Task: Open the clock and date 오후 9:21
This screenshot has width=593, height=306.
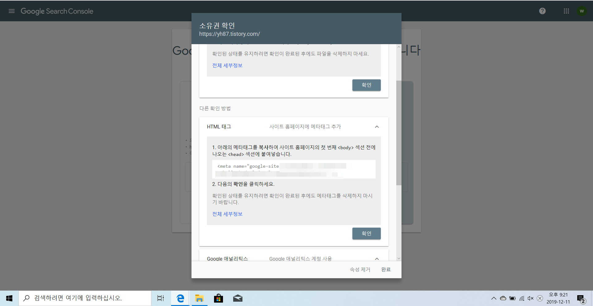Action: (558, 298)
